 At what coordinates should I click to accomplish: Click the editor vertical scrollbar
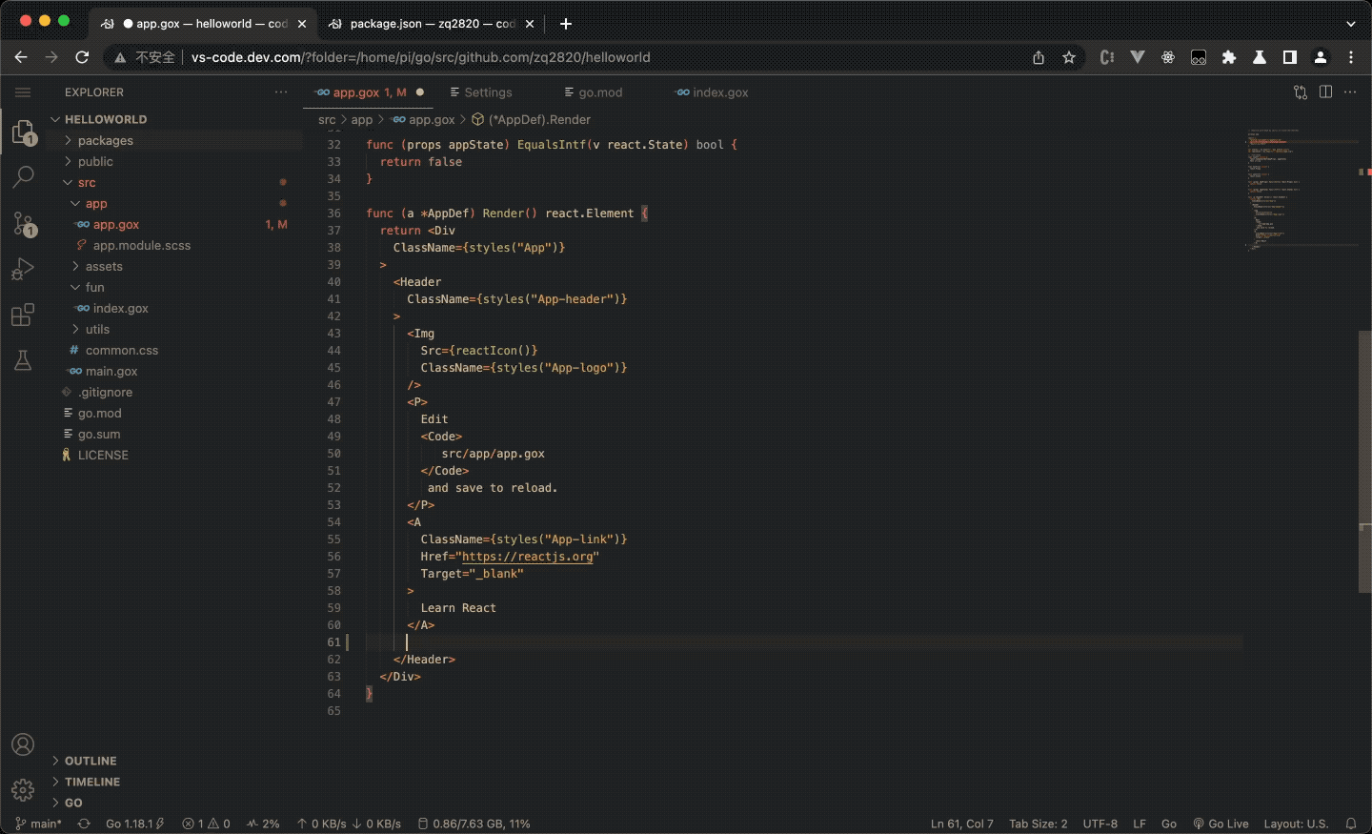1364,461
